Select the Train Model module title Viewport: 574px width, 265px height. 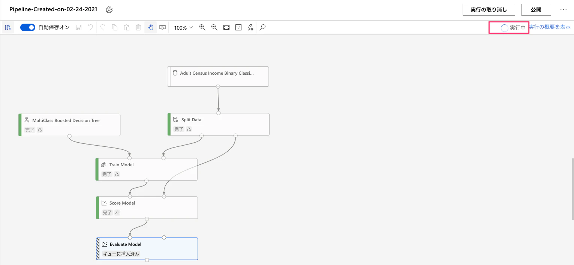coord(121,165)
